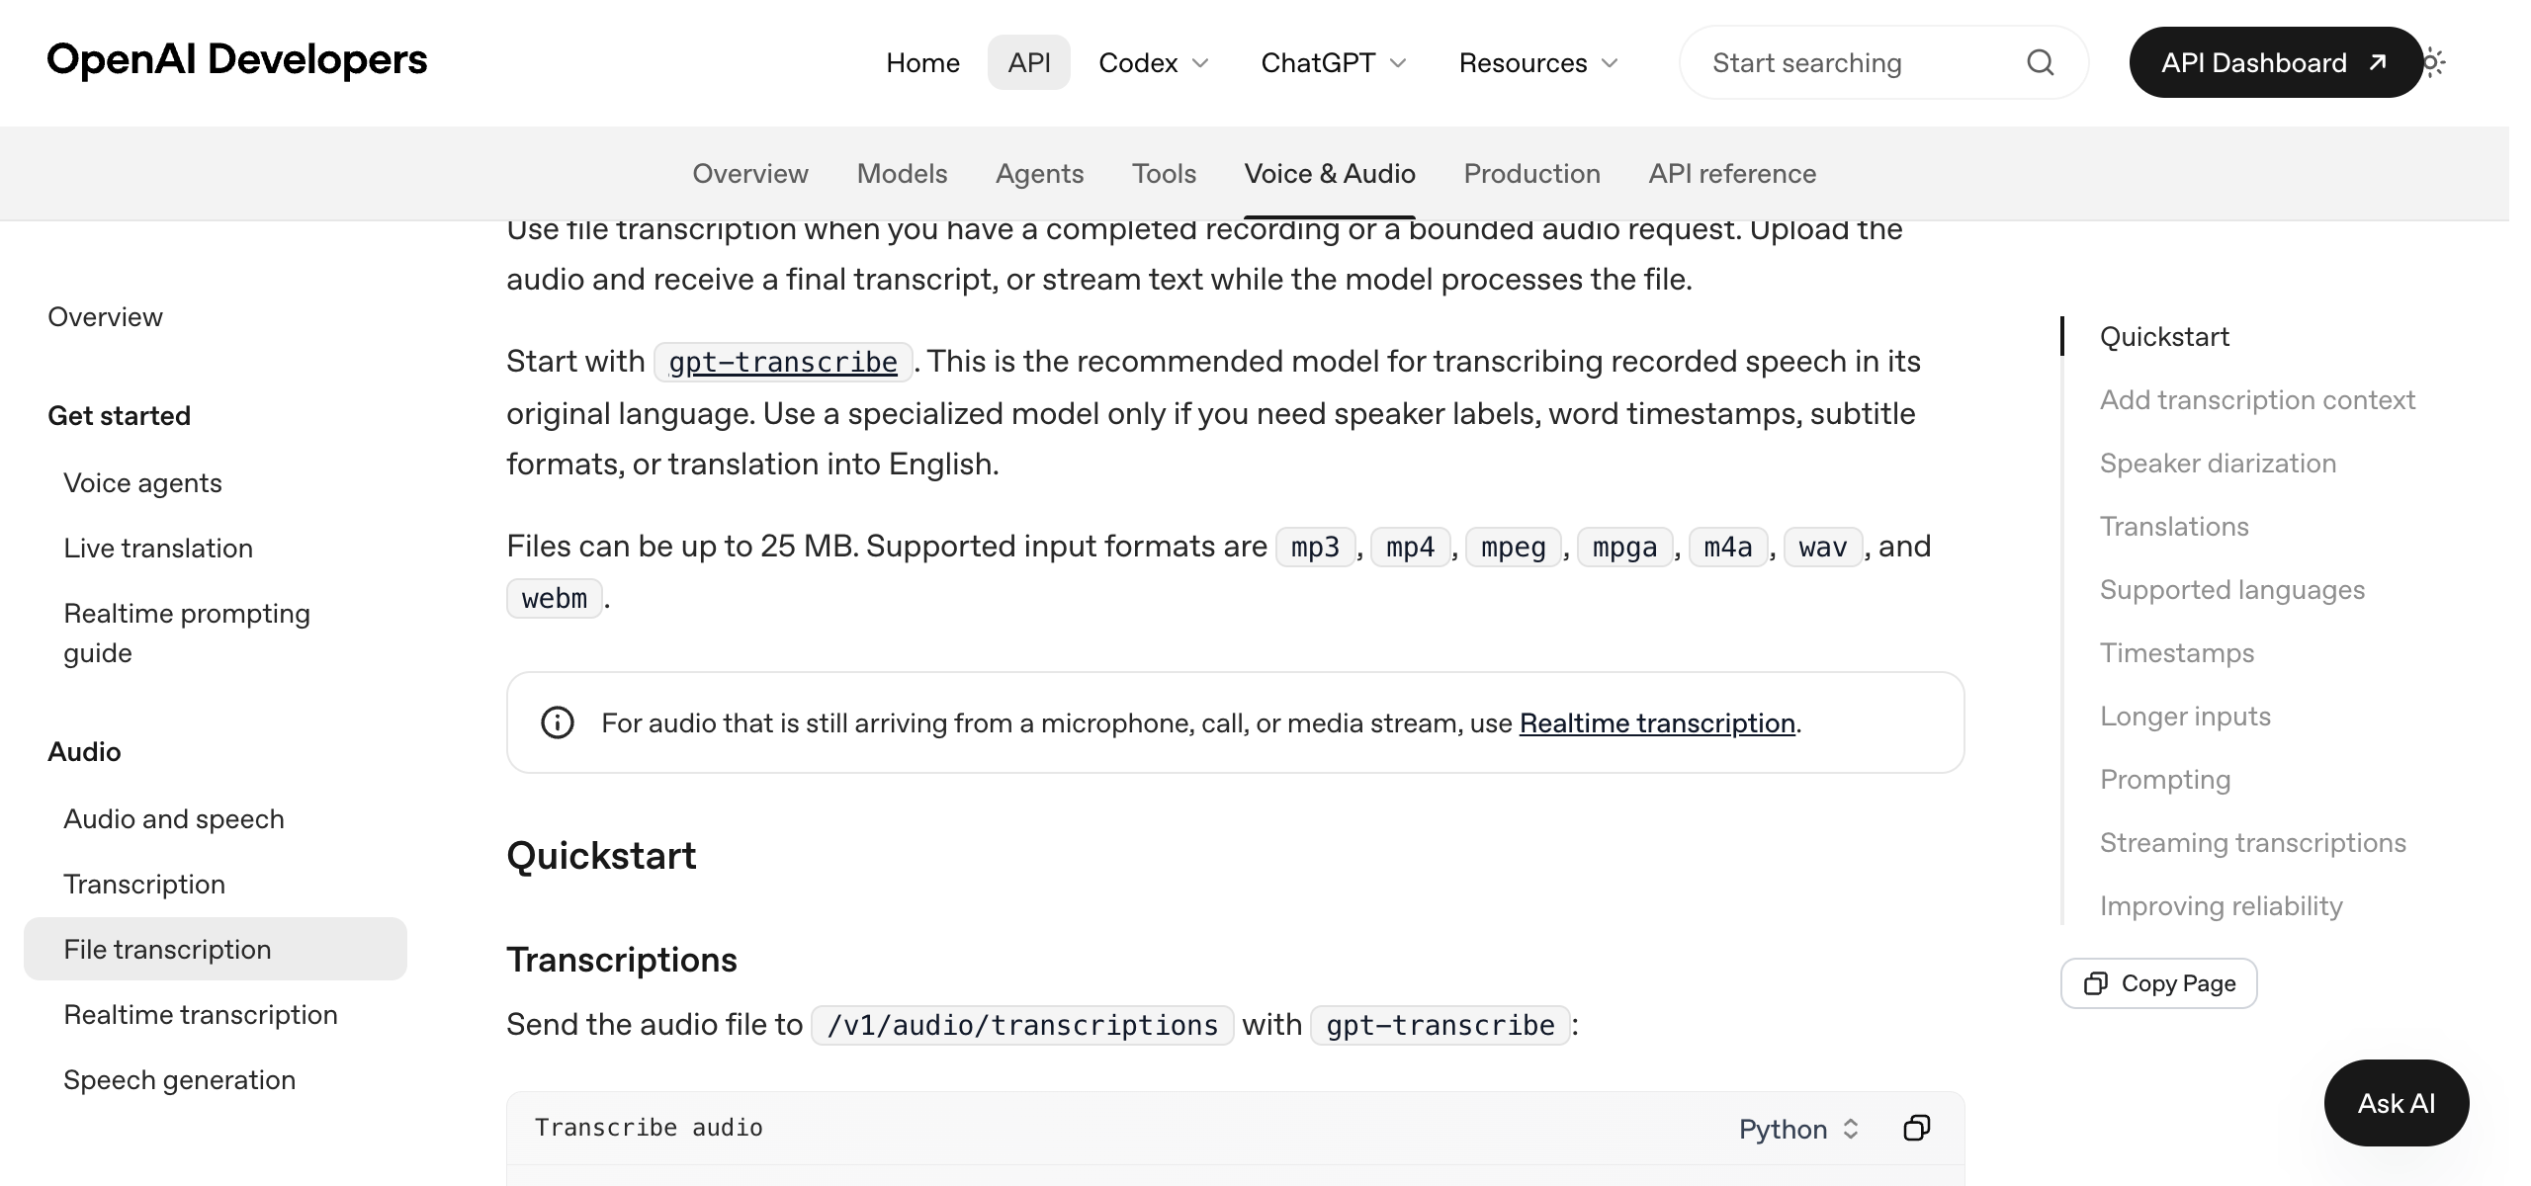Click the mp4 format code chip
Image resolution: width=2531 pixels, height=1186 pixels.
click(1410, 547)
